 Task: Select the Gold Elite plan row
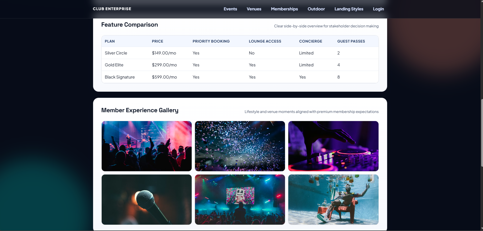coord(114,65)
